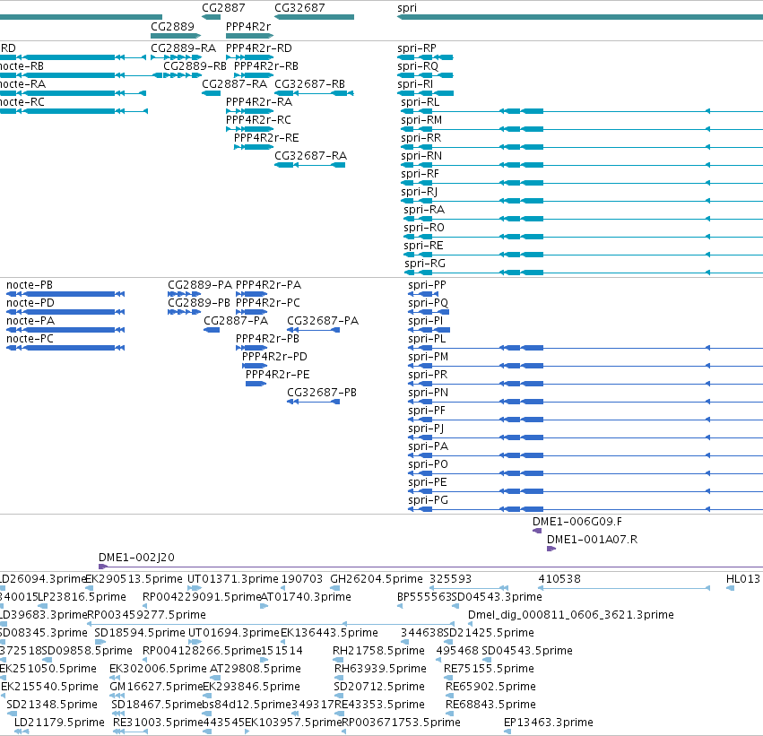Select the CG2889-RA transcript label
Screen dimensions: 763x736
pos(183,48)
